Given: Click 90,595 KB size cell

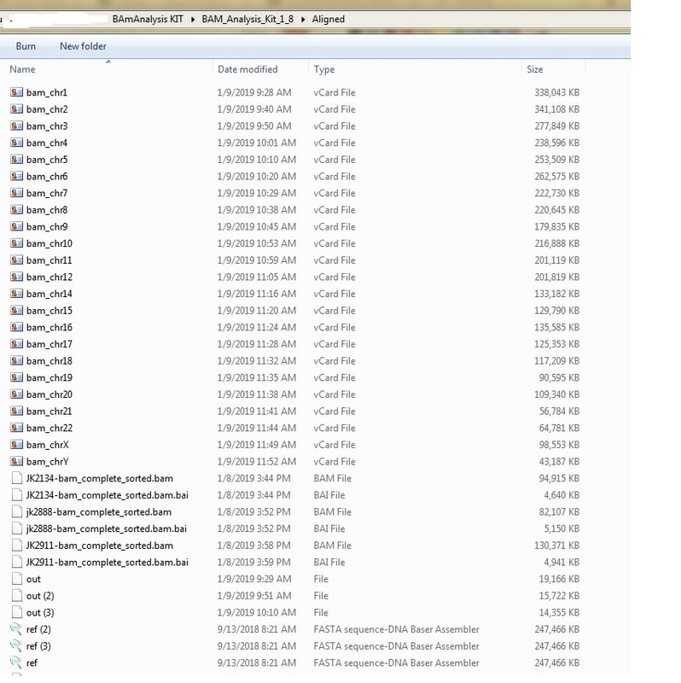Looking at the screenshot, I should coord(559,377).
